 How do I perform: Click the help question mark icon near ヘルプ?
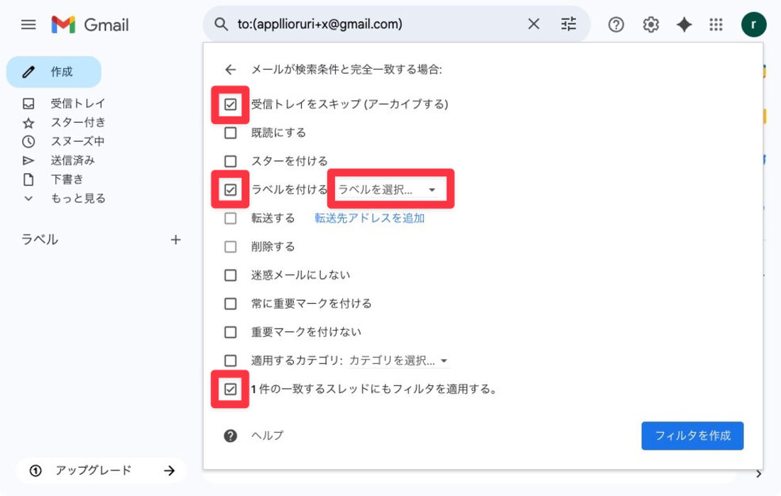coord(230,436)
